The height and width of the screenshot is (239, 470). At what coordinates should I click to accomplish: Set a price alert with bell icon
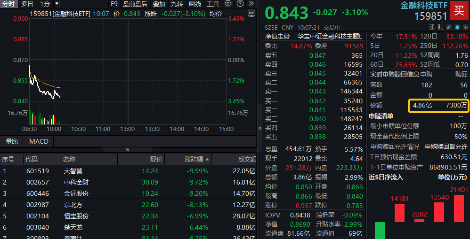click(x=457, y=27)
